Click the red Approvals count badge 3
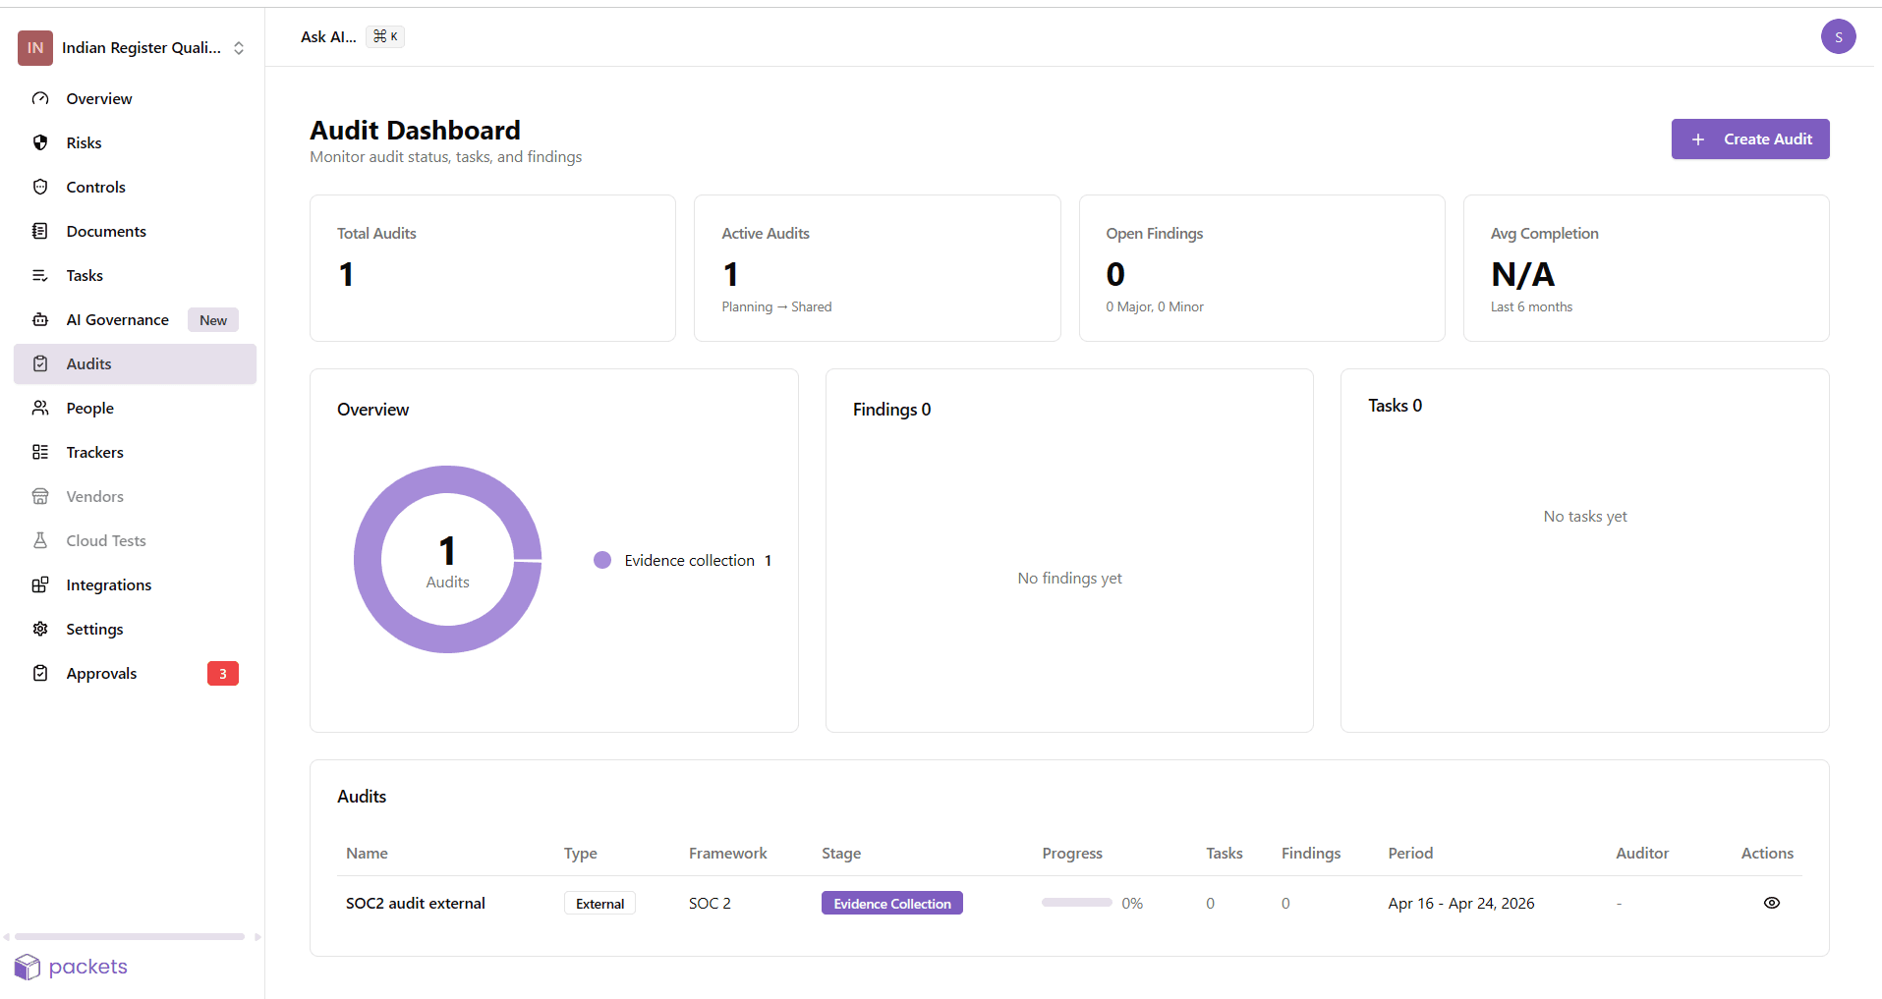This screenshot has width=1882, height=999. tap(223, 673)
